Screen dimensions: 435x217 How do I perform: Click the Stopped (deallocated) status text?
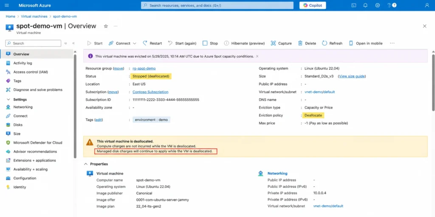(151, 76)
